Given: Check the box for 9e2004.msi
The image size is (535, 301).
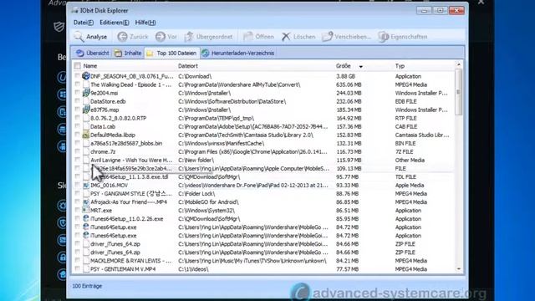Looking at the screenshot, I should coord(78,93).
